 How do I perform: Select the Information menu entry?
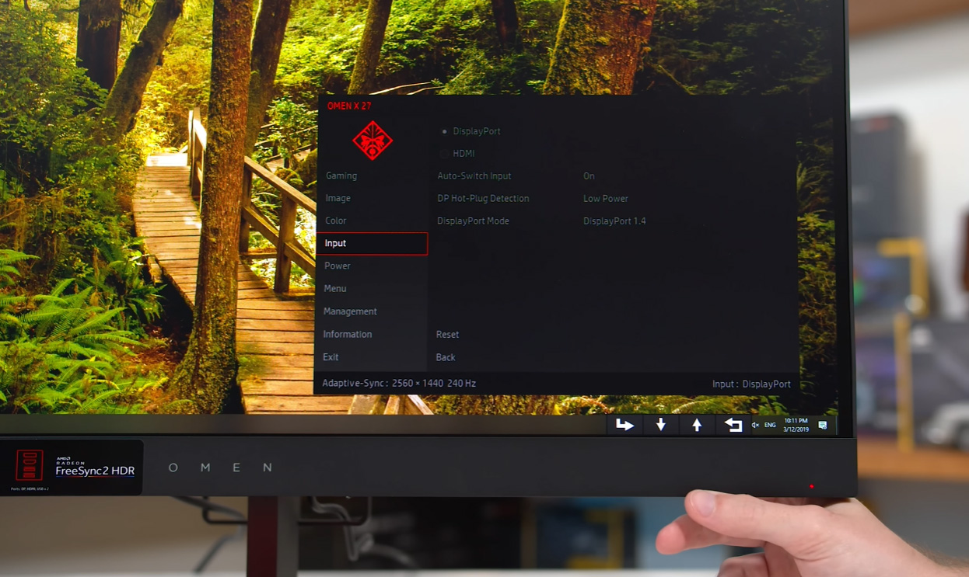tap(347, 334)
